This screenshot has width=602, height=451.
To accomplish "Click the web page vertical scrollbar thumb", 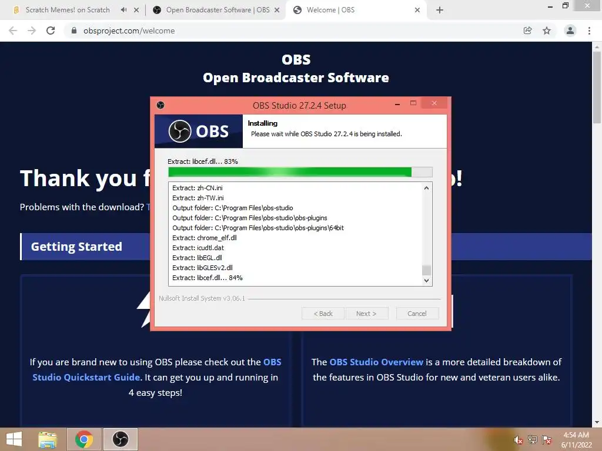I will point(597,87).
